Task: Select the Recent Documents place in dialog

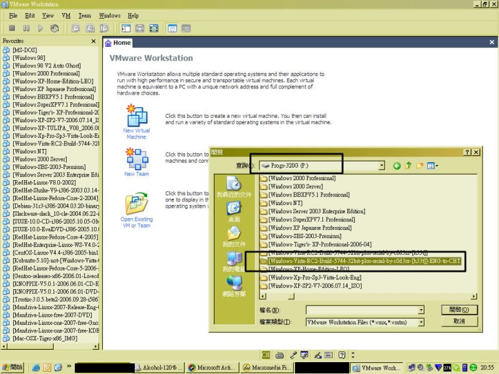Action: pyautogui.click(x=234, y=187)
